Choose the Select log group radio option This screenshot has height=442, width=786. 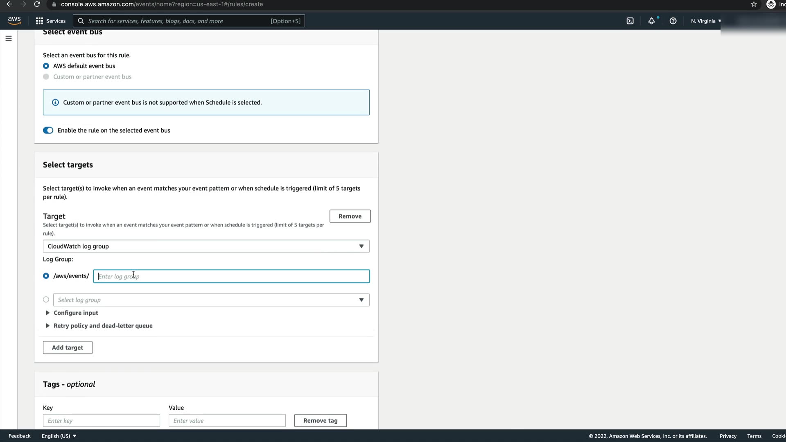click(46, 300)
